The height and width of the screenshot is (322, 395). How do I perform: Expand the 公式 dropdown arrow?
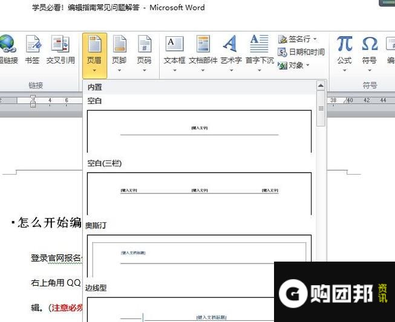[344, 71]
